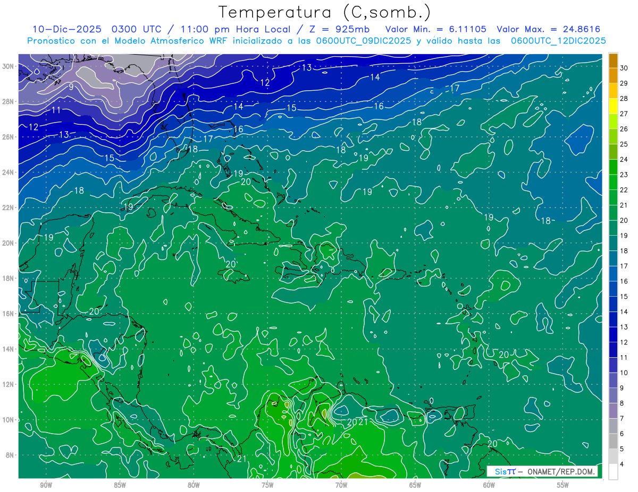Click the "11" contour label on the map

coord(56,110)
